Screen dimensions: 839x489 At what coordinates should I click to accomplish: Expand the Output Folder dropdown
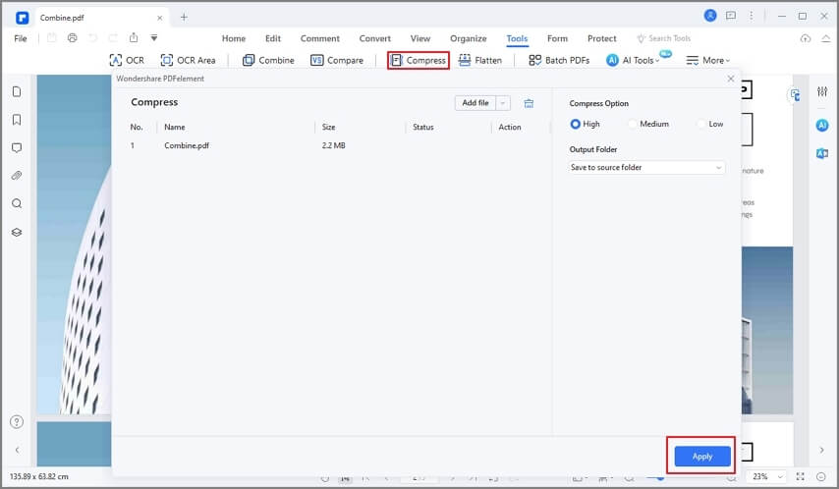point(646,168)
